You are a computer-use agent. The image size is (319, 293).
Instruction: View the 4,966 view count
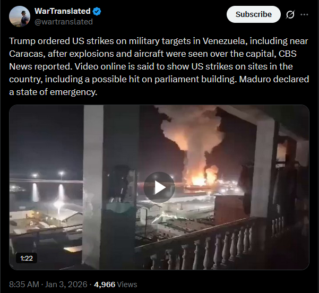pos(105,285)
